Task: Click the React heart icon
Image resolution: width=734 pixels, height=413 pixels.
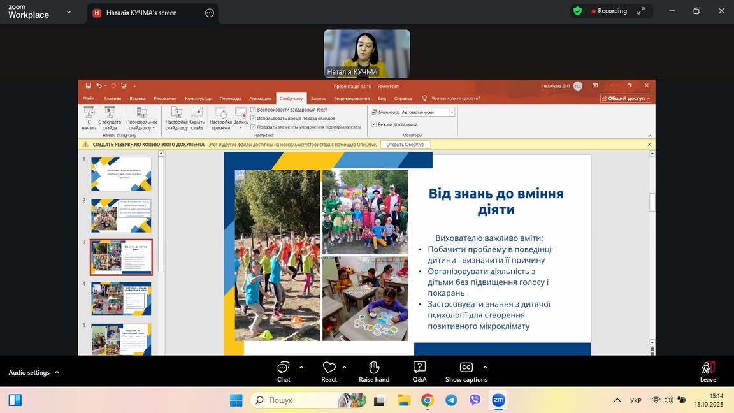Action: (x=329, y=368)
